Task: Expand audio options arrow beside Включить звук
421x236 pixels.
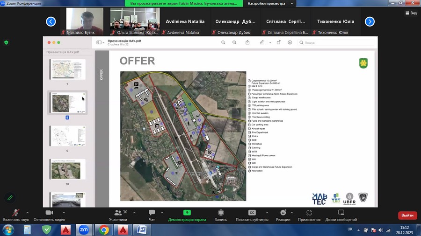Action: (28, 213)
